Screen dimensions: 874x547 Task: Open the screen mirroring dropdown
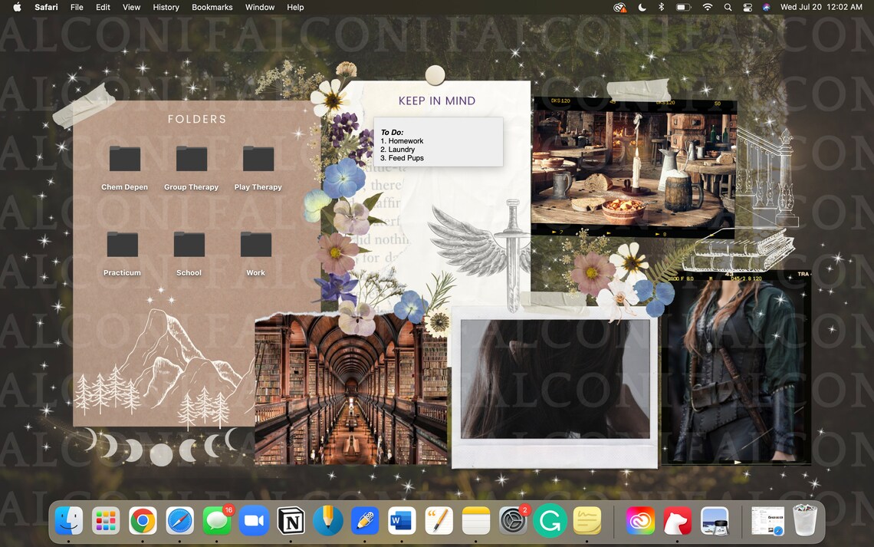[619, 7]
